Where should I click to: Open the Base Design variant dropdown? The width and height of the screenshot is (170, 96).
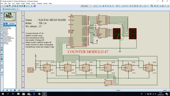[86, 6]
